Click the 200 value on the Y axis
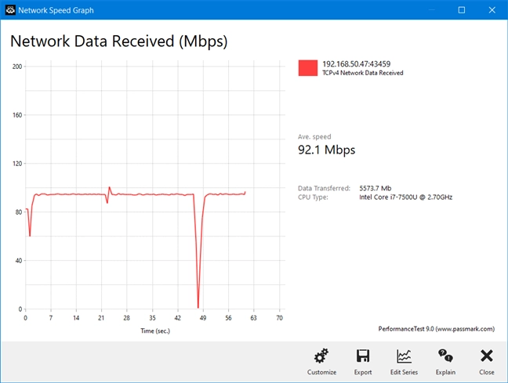 [x=17, y=67]
